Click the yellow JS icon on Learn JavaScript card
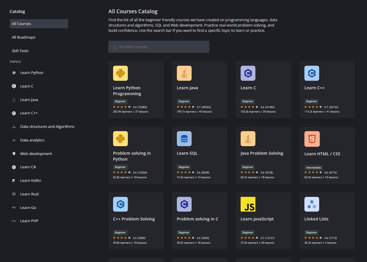Viewport: 367px width, 262px height. pyautogui.click(x=248, y=204)
